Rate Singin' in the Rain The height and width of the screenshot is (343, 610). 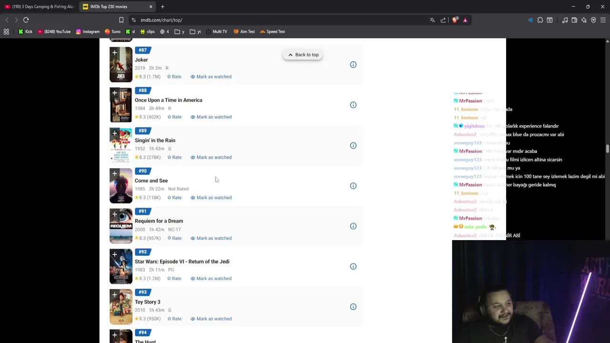pyautogui.click(x=174, y=157)
